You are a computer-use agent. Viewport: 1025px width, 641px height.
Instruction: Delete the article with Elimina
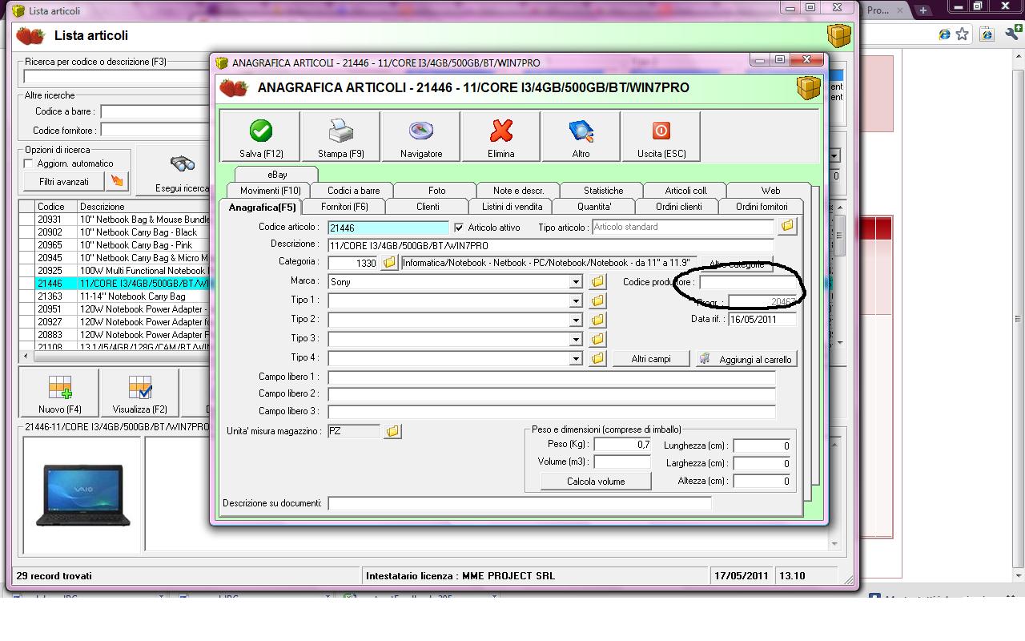click(501, 136)
